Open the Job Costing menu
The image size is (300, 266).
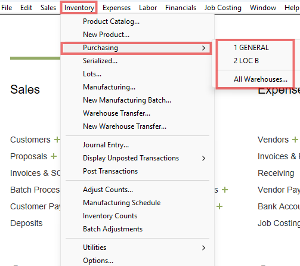(x=223, y=8)
